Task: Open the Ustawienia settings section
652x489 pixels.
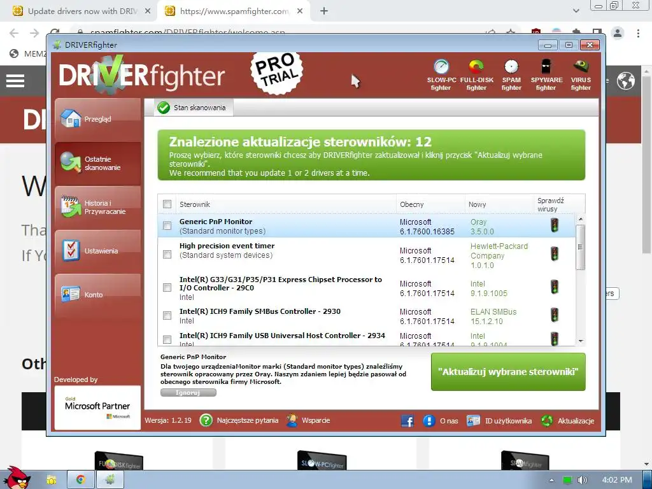Action: pos(97,251)
